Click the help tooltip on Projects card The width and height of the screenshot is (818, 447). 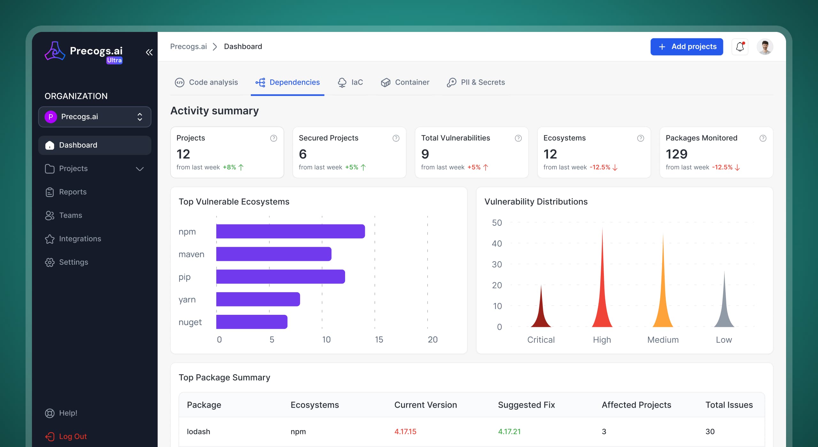coord(274,138)
